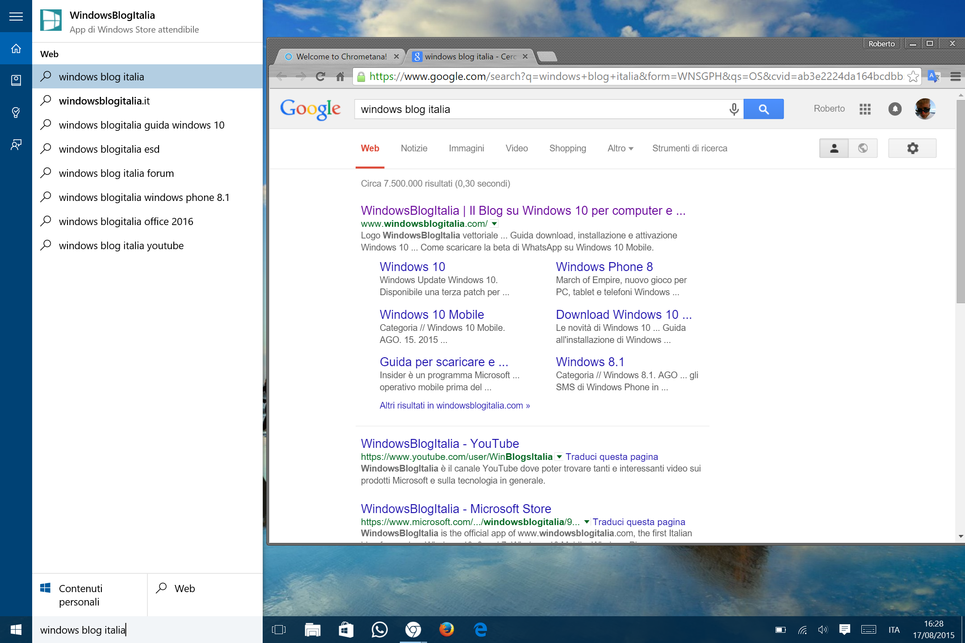Open the Cortana hamburger menu

point(16,17)
